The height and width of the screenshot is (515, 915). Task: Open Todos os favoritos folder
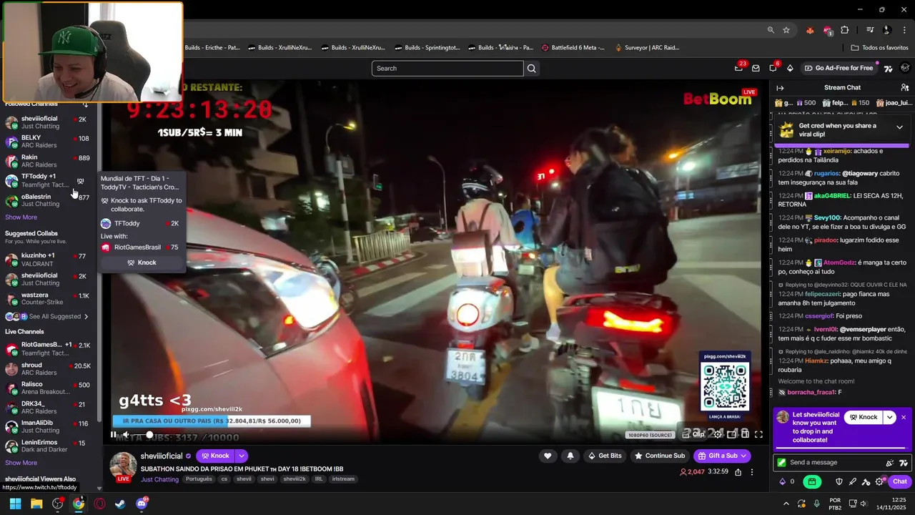879,48
